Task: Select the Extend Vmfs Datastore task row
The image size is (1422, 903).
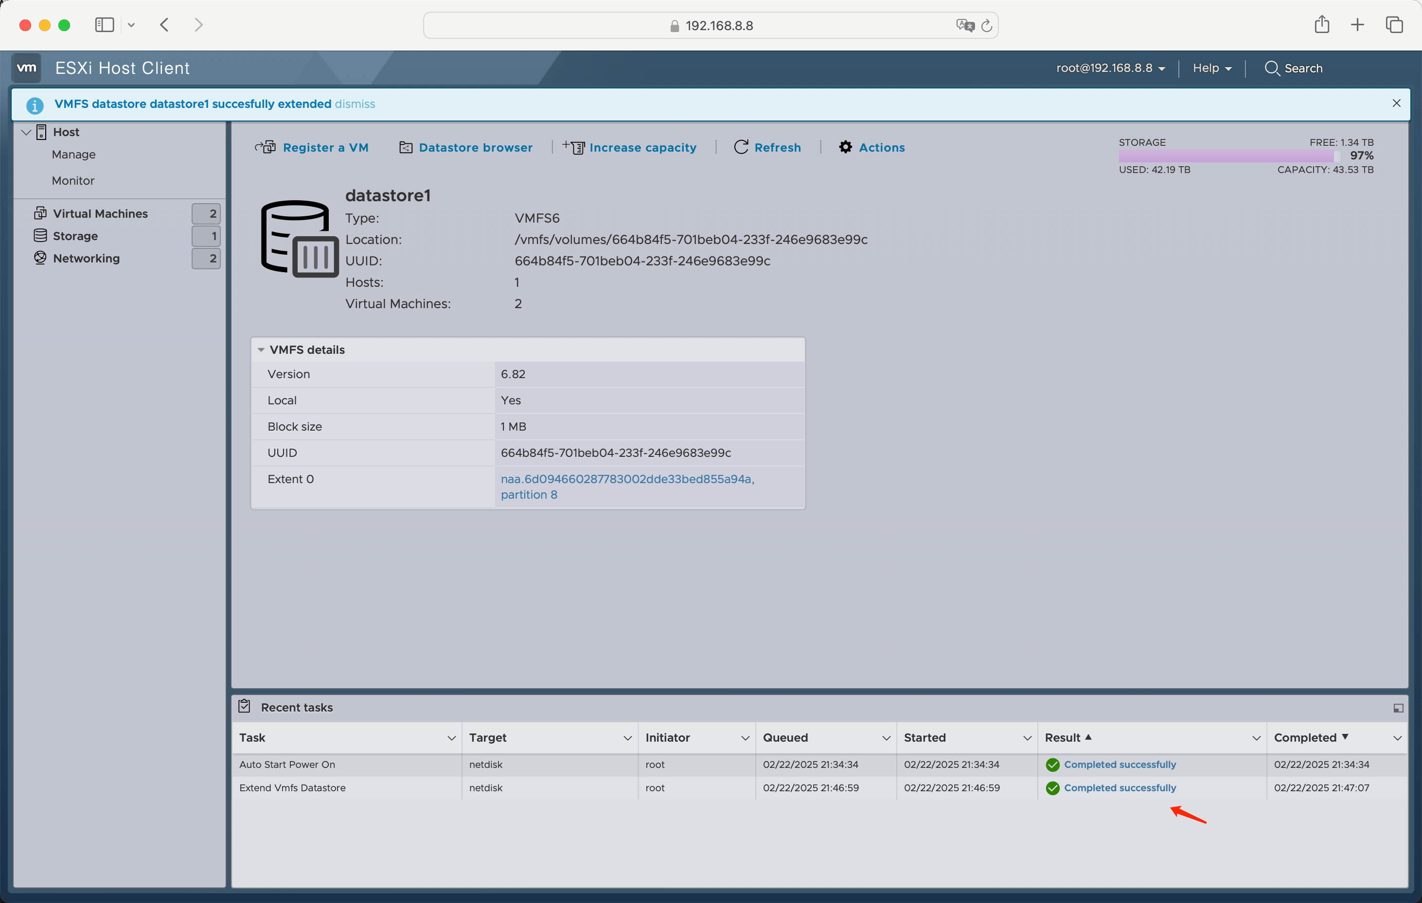Action: (x=819, y=788)
